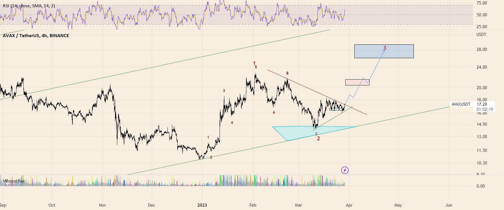The image size is (504, 210).
Task: Click the Nov label on time axis
Action: [103, 205]
